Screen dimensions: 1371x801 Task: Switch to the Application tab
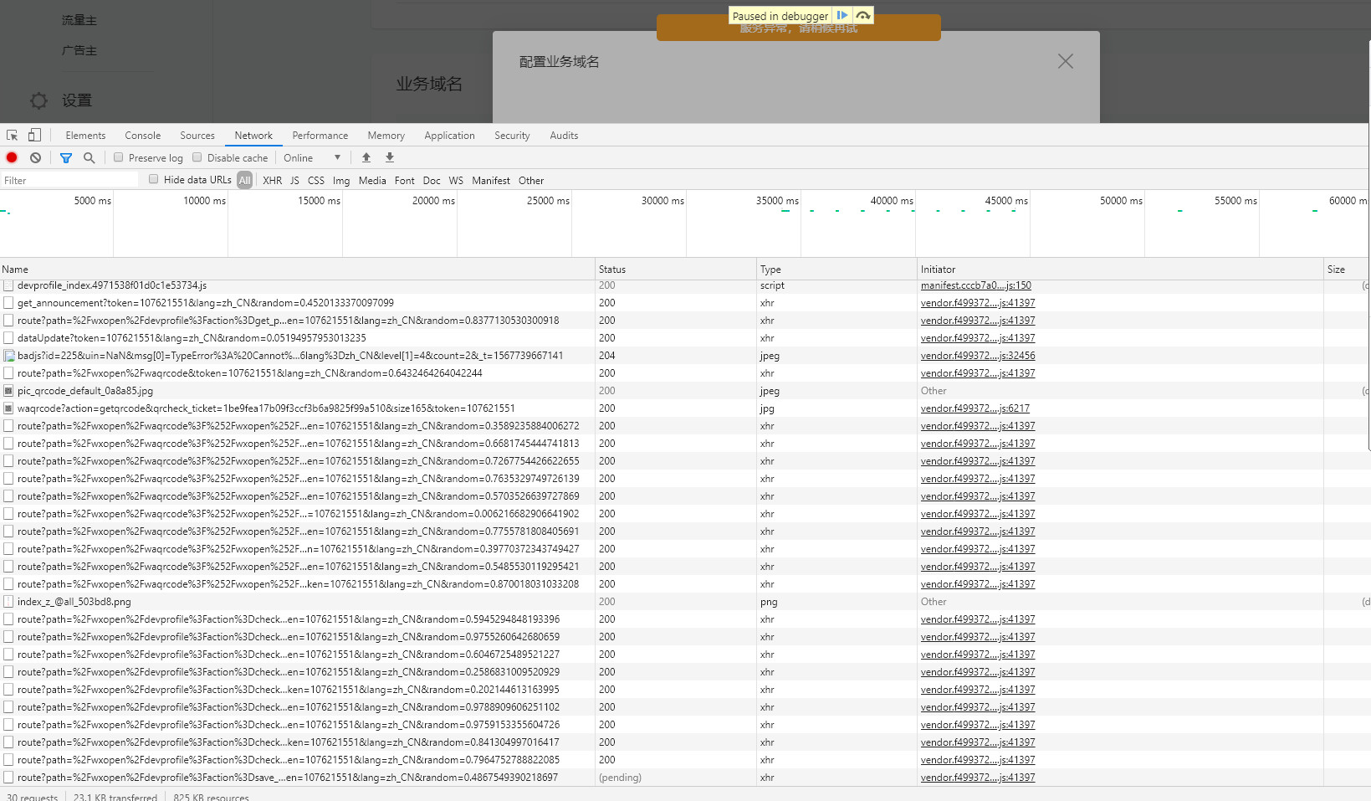coord(449,136)
